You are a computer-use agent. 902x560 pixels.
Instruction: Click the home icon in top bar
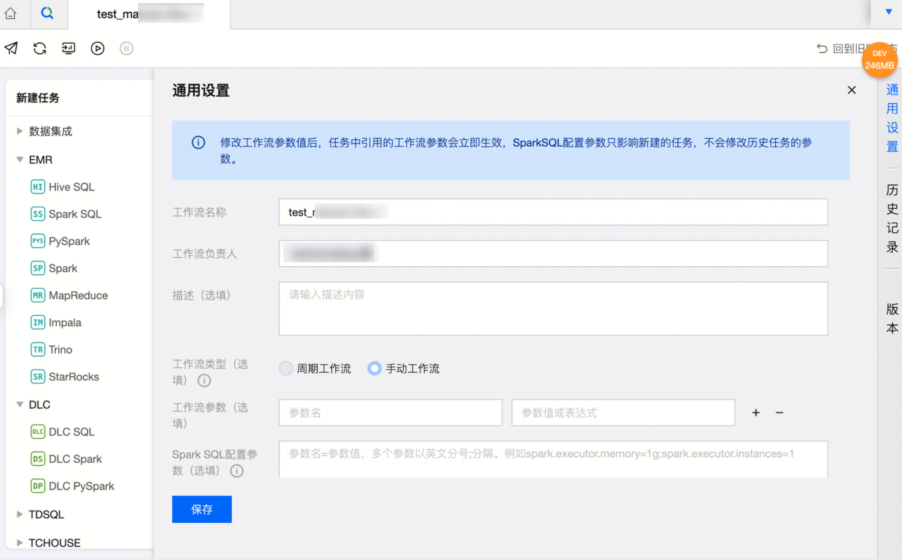click(11, 13)
